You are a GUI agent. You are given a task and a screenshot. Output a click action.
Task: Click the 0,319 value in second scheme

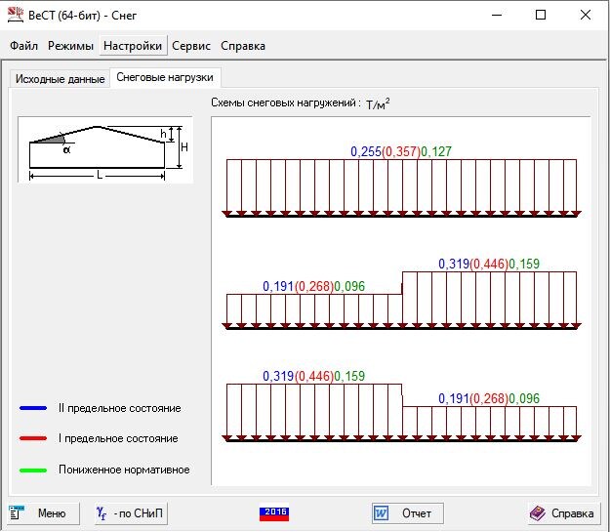pyautogui.click(x=454, y=264)
